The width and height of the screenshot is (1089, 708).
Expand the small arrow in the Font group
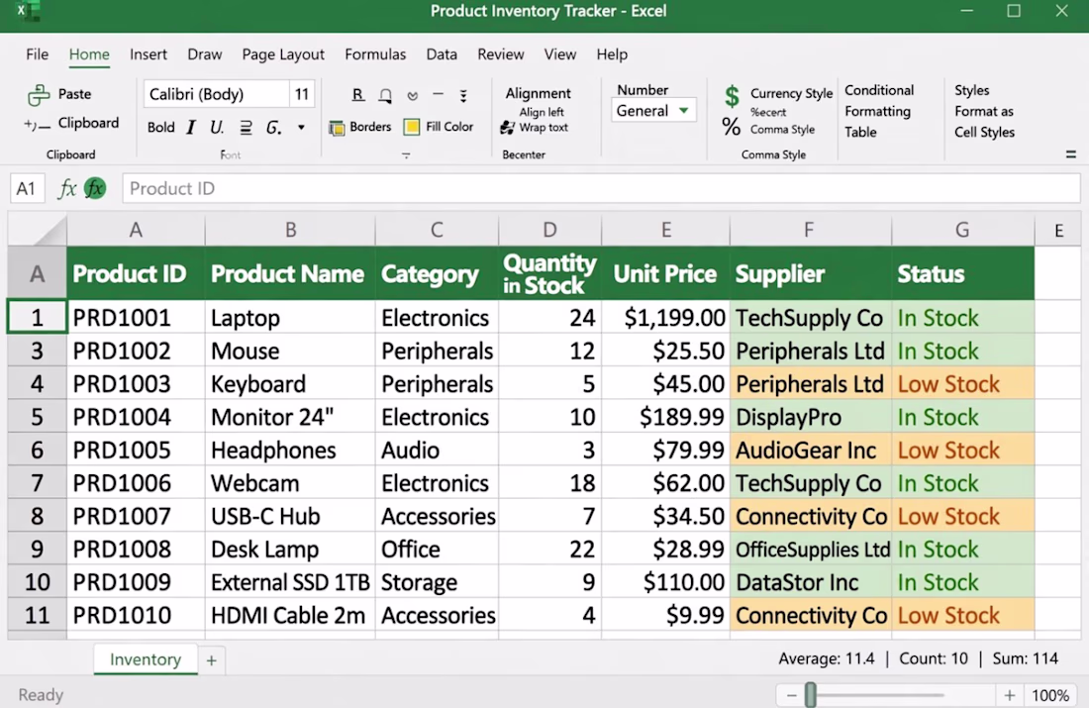301,127
